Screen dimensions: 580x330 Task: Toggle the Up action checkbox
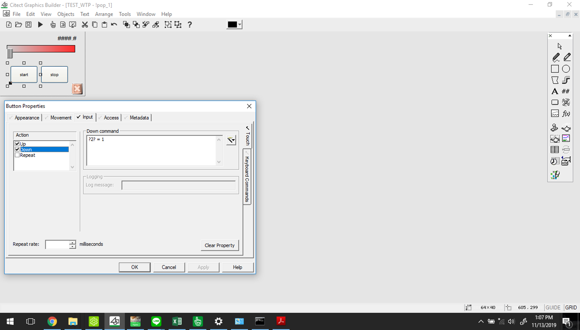coord(17,144)
